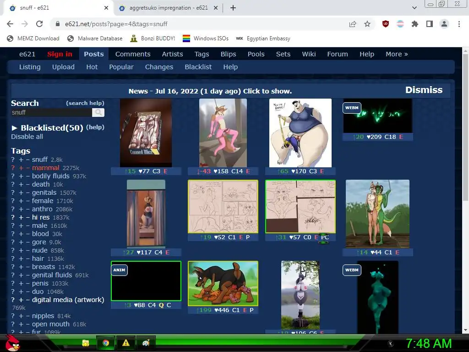This screenshot has width=469, height=352.
Task: Click the question mark beside duo tag
Action: pyautogui.click(x=13, y=291)
